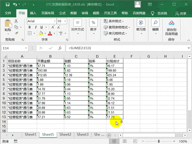
Task: Apply yellow fill color
Action: (x=41, y=33)
